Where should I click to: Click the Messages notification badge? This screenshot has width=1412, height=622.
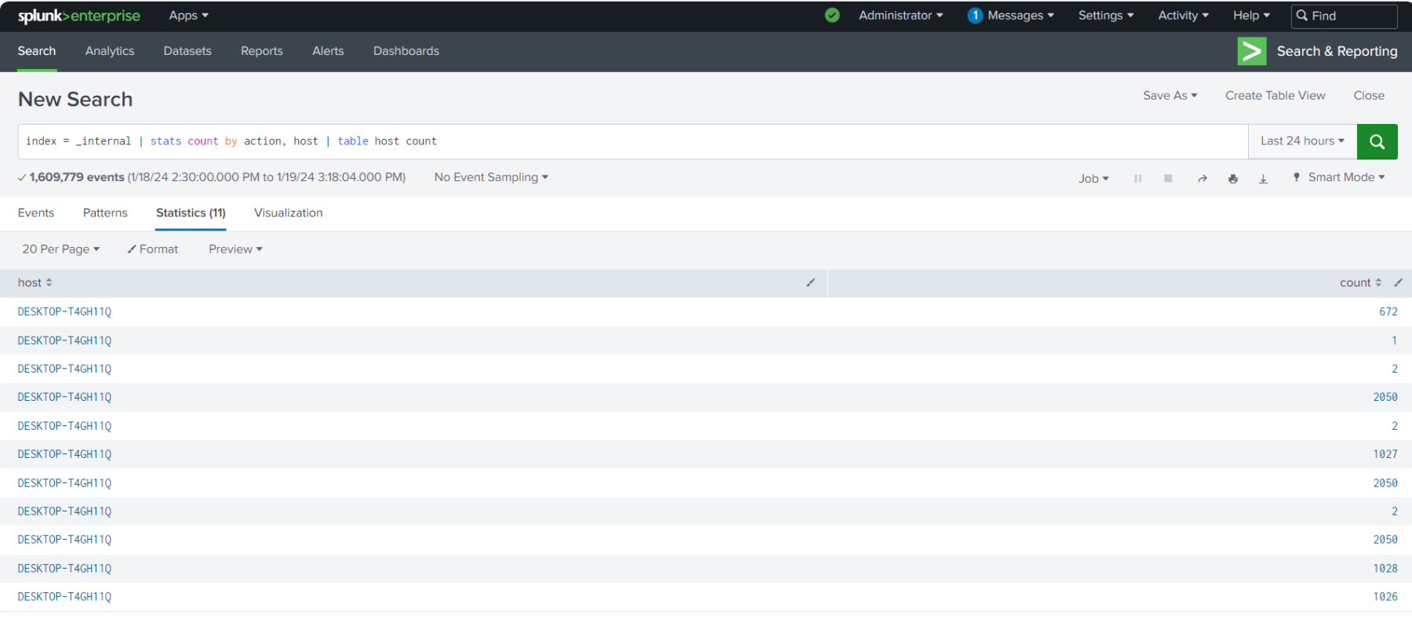click(975, 16)
